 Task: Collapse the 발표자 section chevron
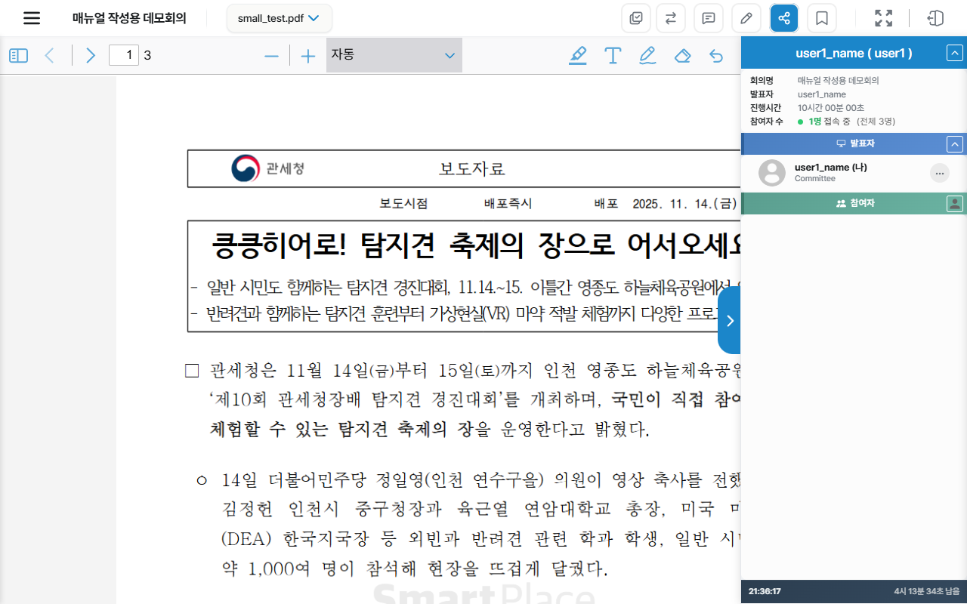tap(955, 144)
